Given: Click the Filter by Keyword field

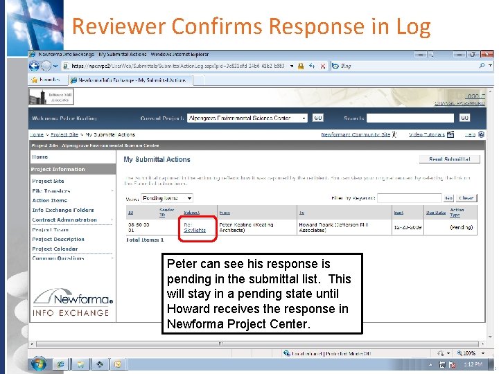Looking at the screenshot, I should 410,198.
